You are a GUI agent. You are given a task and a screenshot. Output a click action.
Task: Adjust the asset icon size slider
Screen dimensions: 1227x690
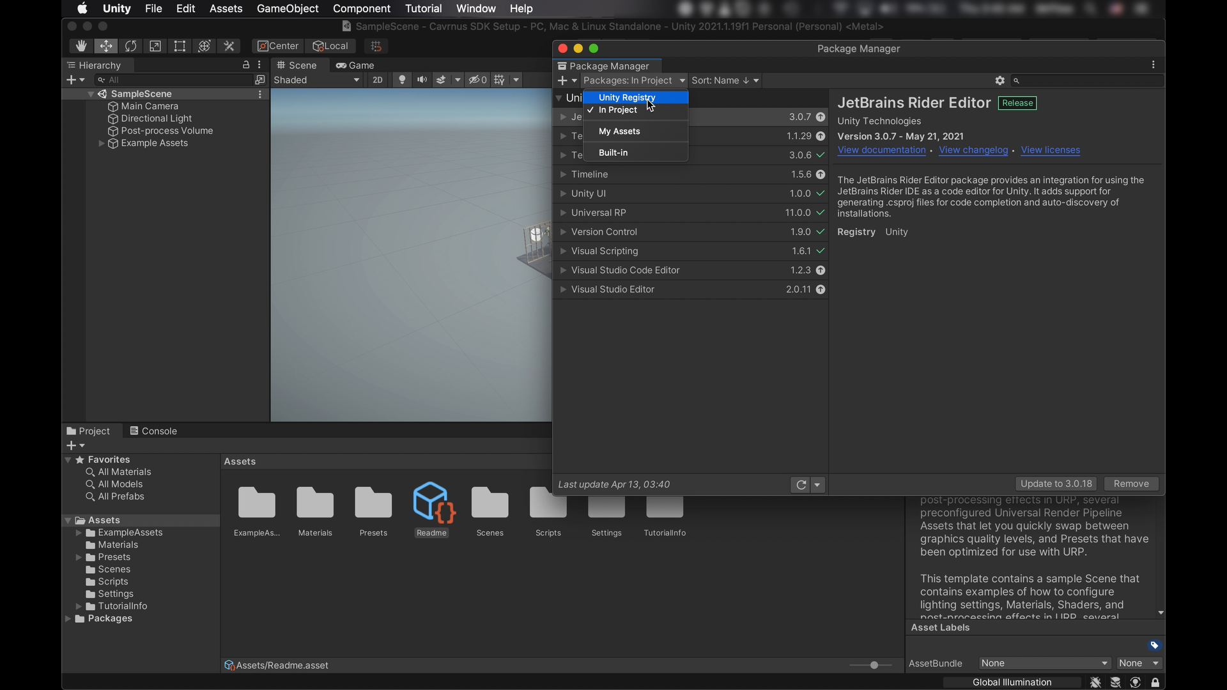tap(874, 665)
